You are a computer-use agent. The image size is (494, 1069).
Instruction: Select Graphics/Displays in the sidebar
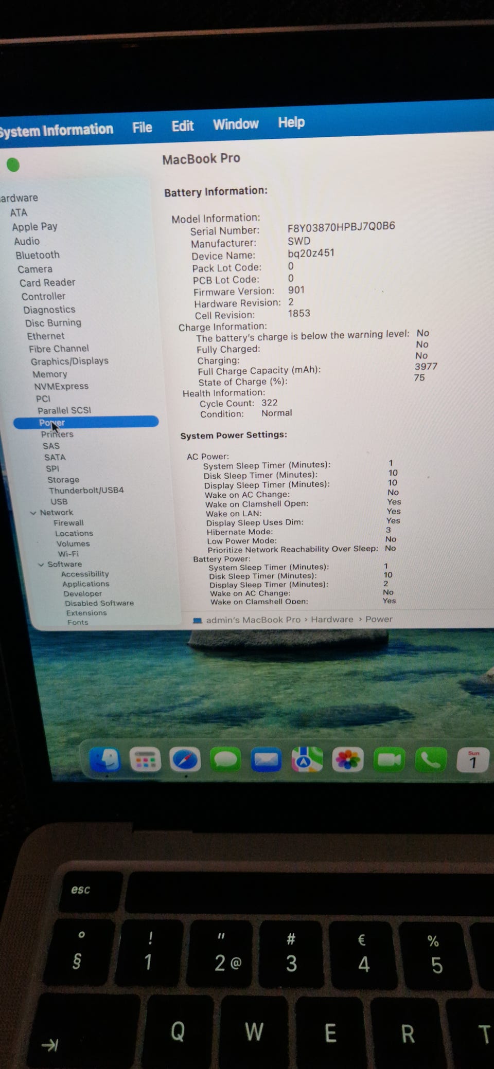[69, 361]
